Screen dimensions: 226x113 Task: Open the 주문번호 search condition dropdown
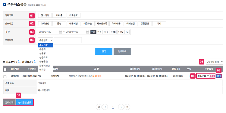(x=46, y=40)
